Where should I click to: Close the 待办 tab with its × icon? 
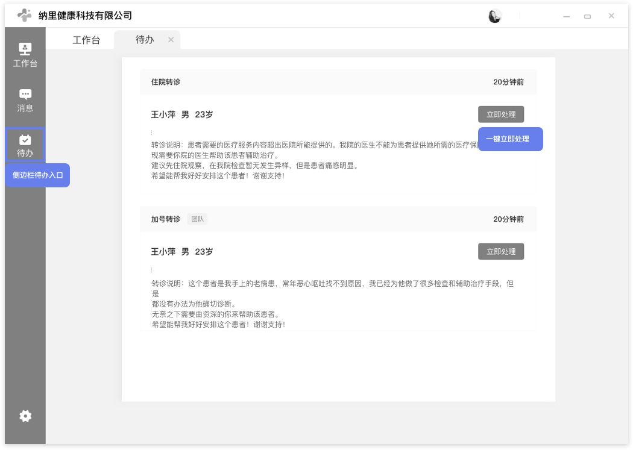[x=171, y=40]
